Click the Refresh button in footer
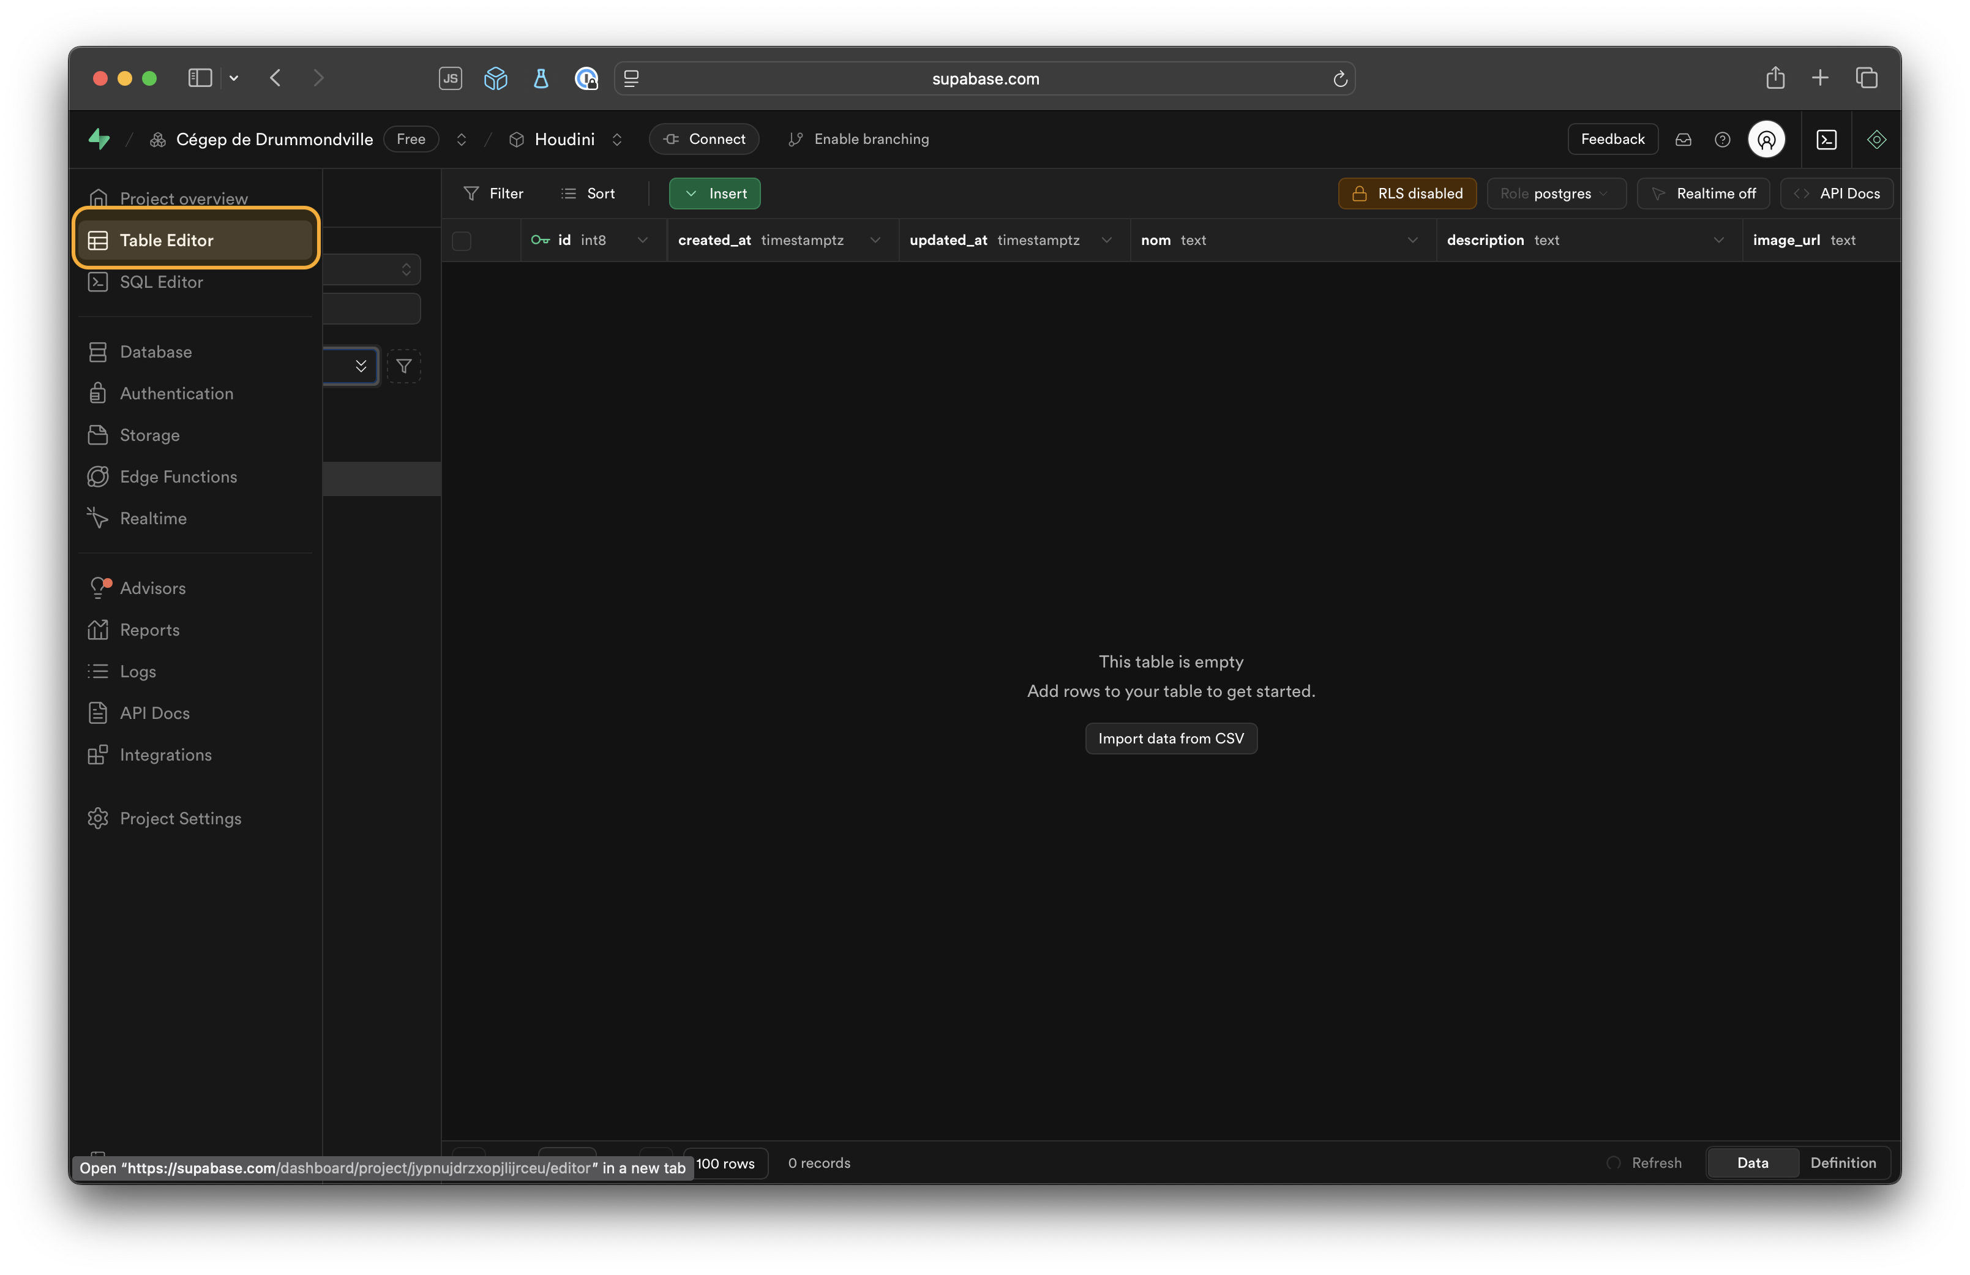 click(x=1644, y=1162)
